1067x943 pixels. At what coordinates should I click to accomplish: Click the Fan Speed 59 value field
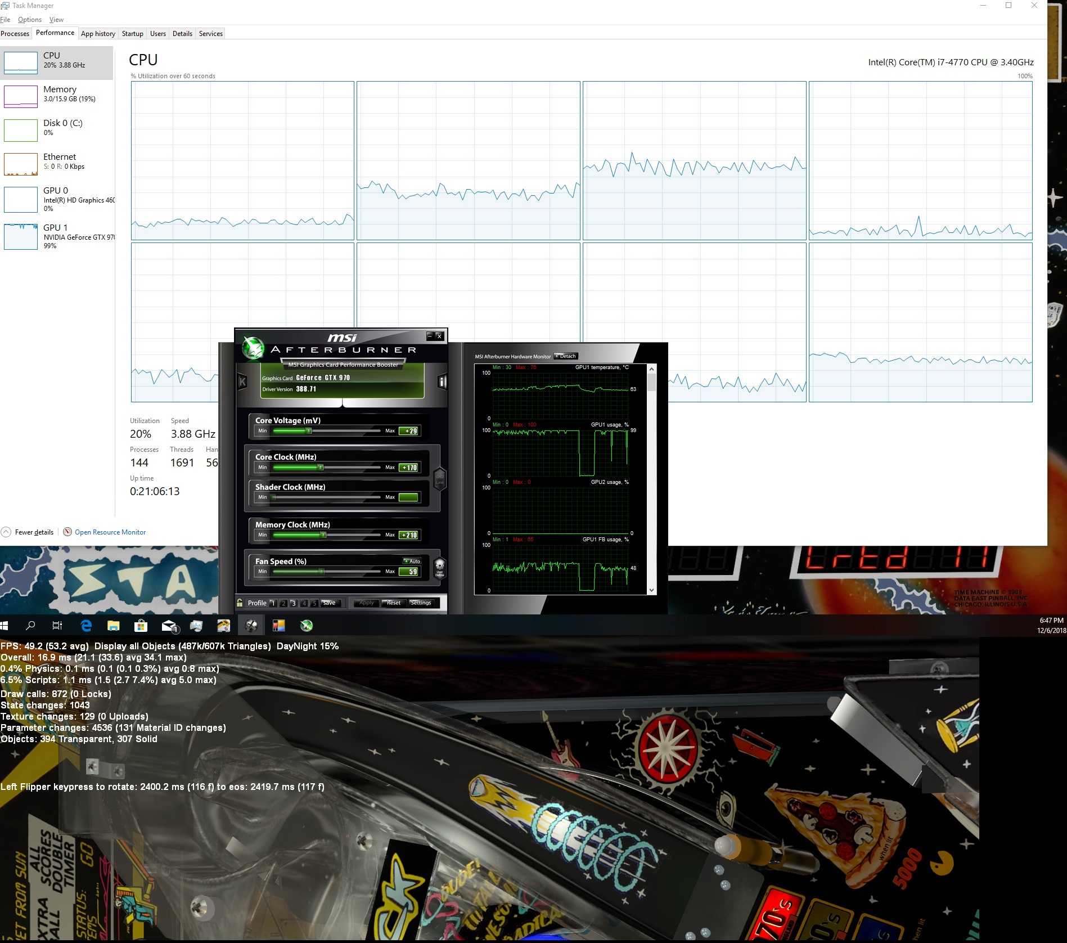tap(408, 572)
